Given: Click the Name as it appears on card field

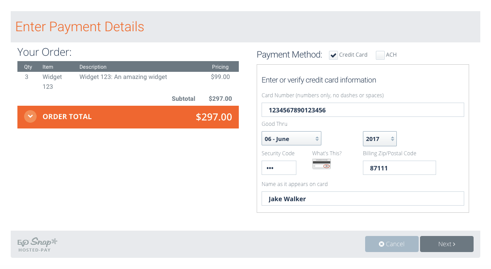Looking at the screenshot, I should pos(362,199).
